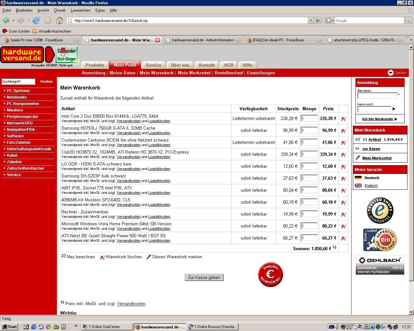Click the round 'bequem finanzieren' euro badge

pyautogui.click(x=270, y=274)
